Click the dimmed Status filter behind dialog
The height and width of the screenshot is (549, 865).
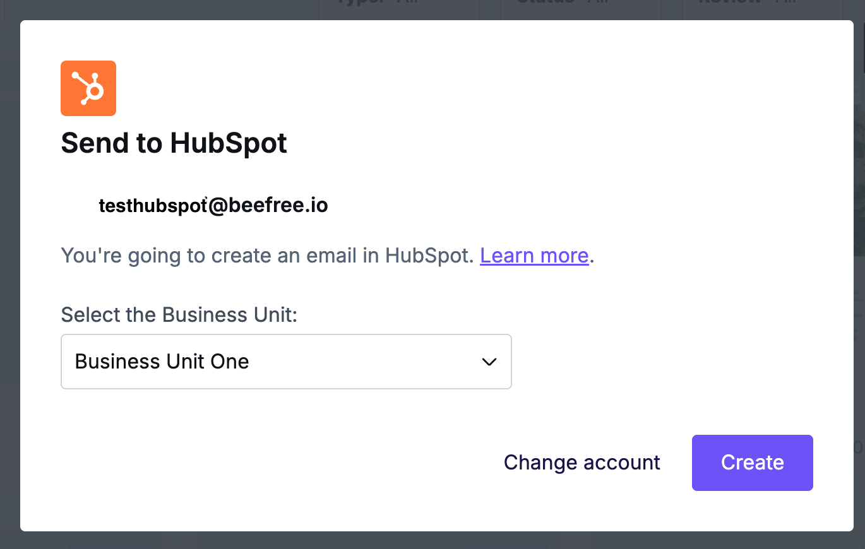coord(581,8)
